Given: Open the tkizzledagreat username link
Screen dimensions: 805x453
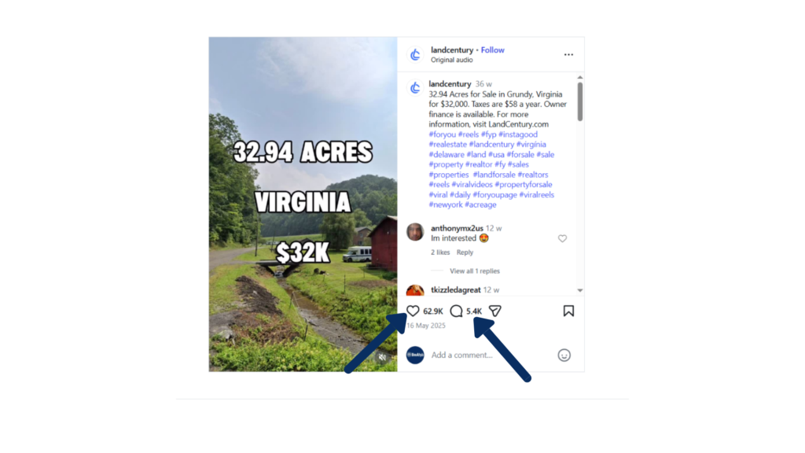Looking at the screenshot, I should [456, 289].
